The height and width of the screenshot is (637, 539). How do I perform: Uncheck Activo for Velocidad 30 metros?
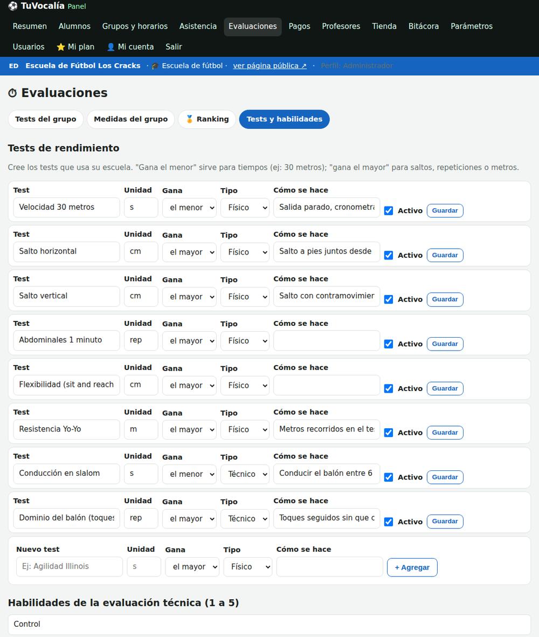tap(389, 210)
